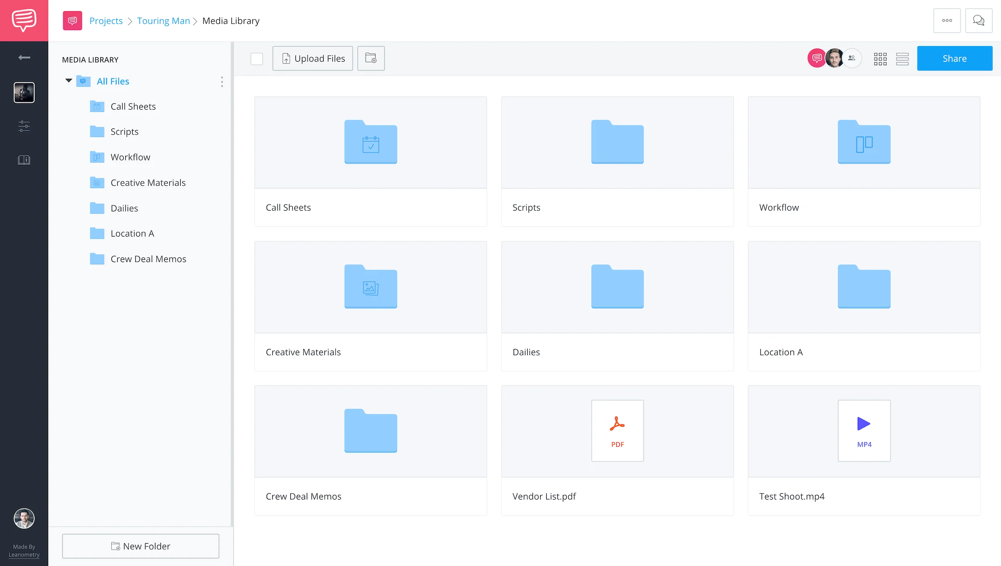Open Touring Man from the breadcrumb
1001x566 pixels.
[x=163, y=20]
